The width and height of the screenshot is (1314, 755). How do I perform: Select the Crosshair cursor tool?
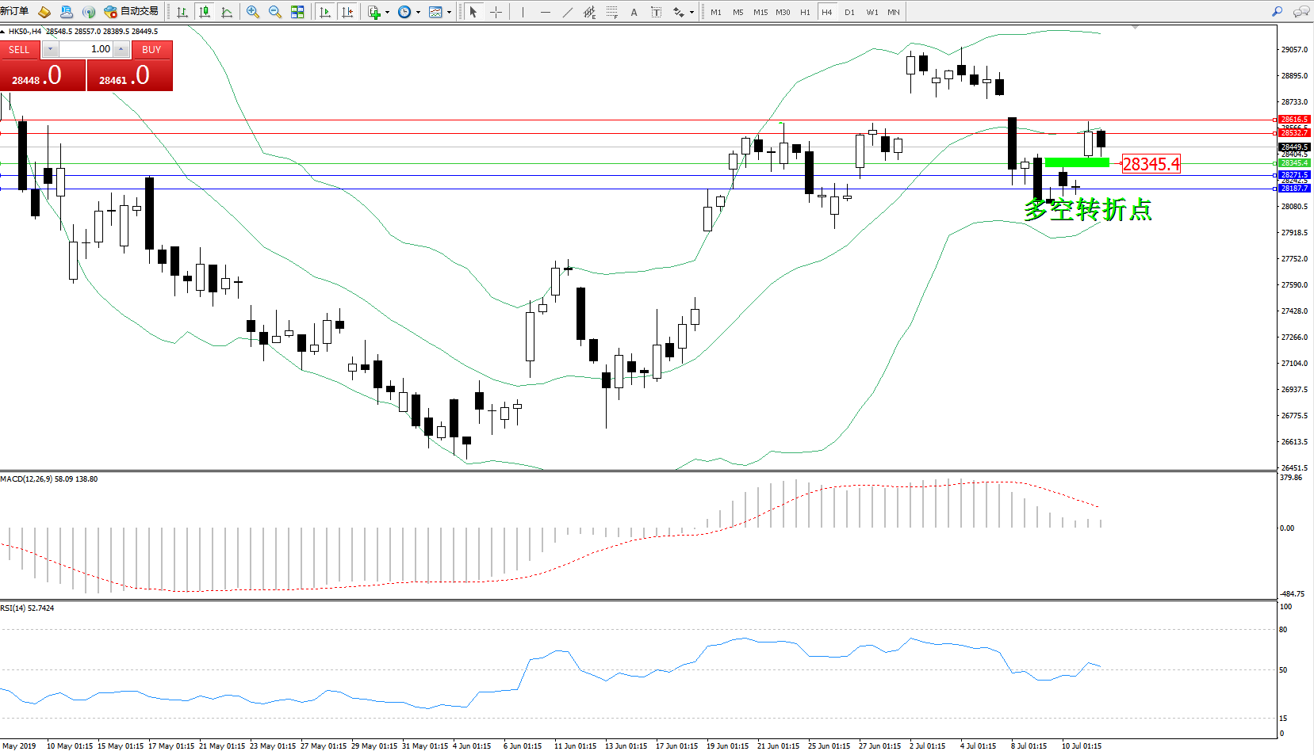(496, 12)
